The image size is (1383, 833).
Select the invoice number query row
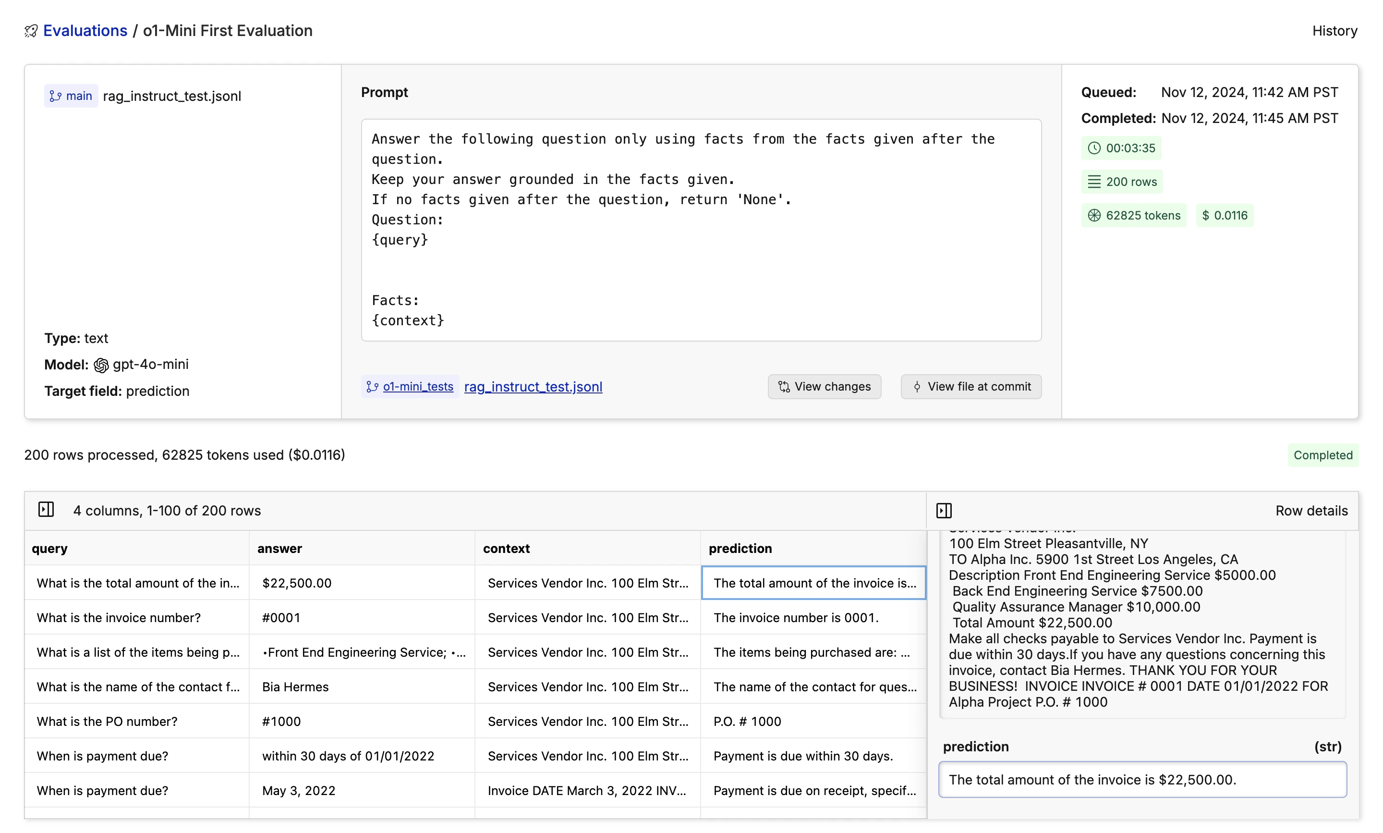119,617
